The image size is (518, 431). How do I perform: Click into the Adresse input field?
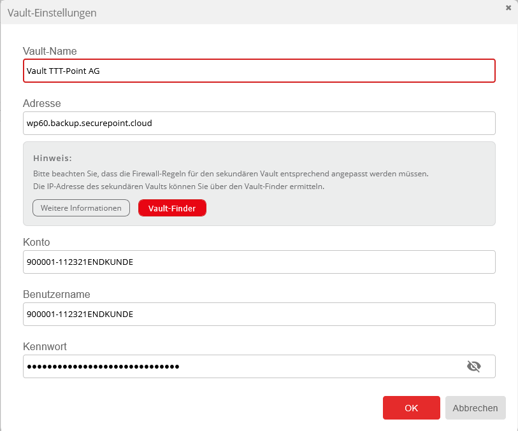coord(259,124)
